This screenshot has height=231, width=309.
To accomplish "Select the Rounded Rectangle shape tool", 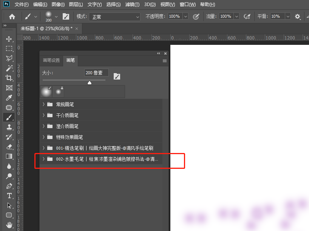I will pyautogui.click(x=9, y=215).
